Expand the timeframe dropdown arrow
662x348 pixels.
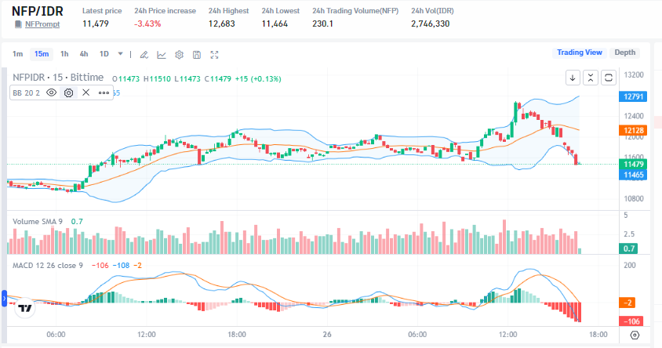(x=120, y=54)
